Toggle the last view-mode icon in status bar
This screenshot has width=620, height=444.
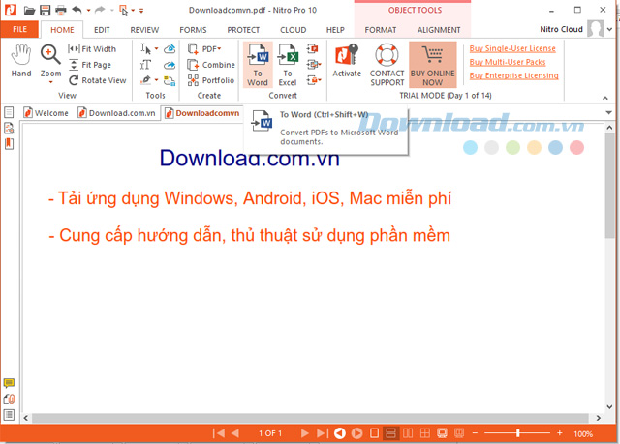[459, 433]
